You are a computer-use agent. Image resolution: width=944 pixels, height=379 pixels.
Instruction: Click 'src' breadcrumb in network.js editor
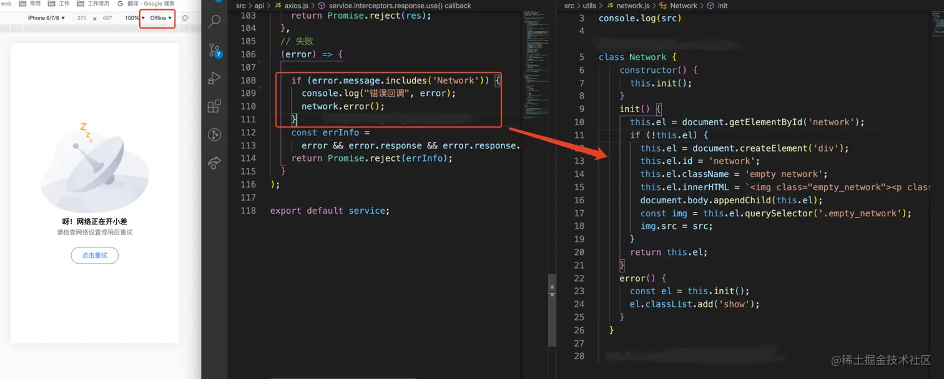569,6
